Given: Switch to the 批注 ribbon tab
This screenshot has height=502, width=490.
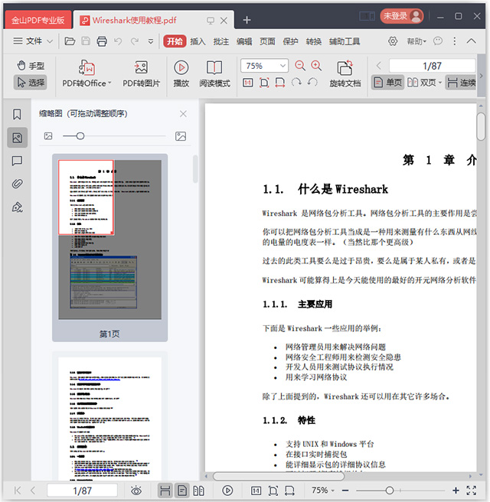Looking at the screenshot, I should click(x=221, y=41).
